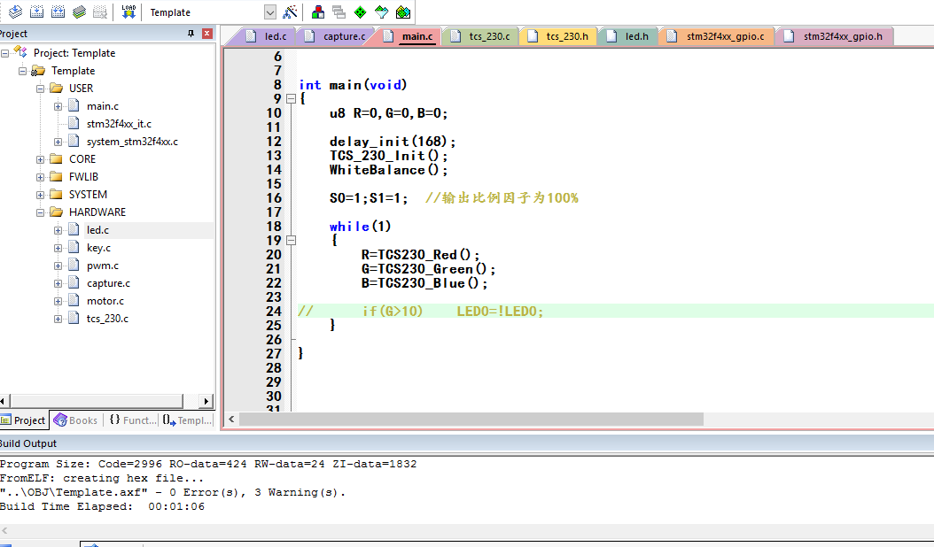Expand led.c dependencies in project tree
934x547 pixels.
pos(58,230)
